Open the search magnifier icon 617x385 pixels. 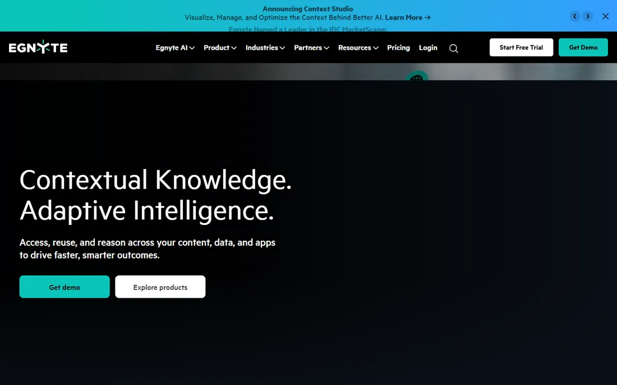coord(454,48)
